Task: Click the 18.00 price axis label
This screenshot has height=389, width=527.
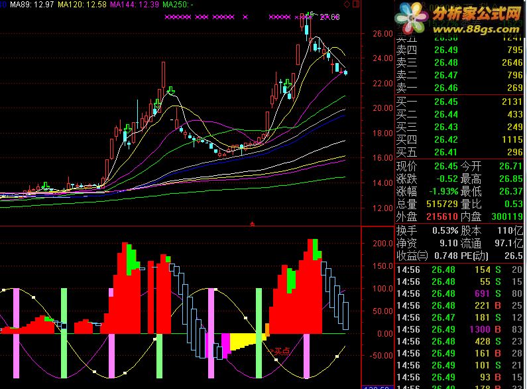Action: click(x=382, y=133)
